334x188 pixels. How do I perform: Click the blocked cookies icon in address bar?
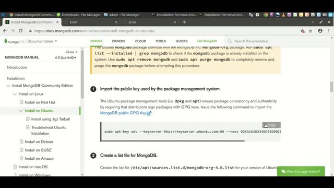tap(303, 31)
